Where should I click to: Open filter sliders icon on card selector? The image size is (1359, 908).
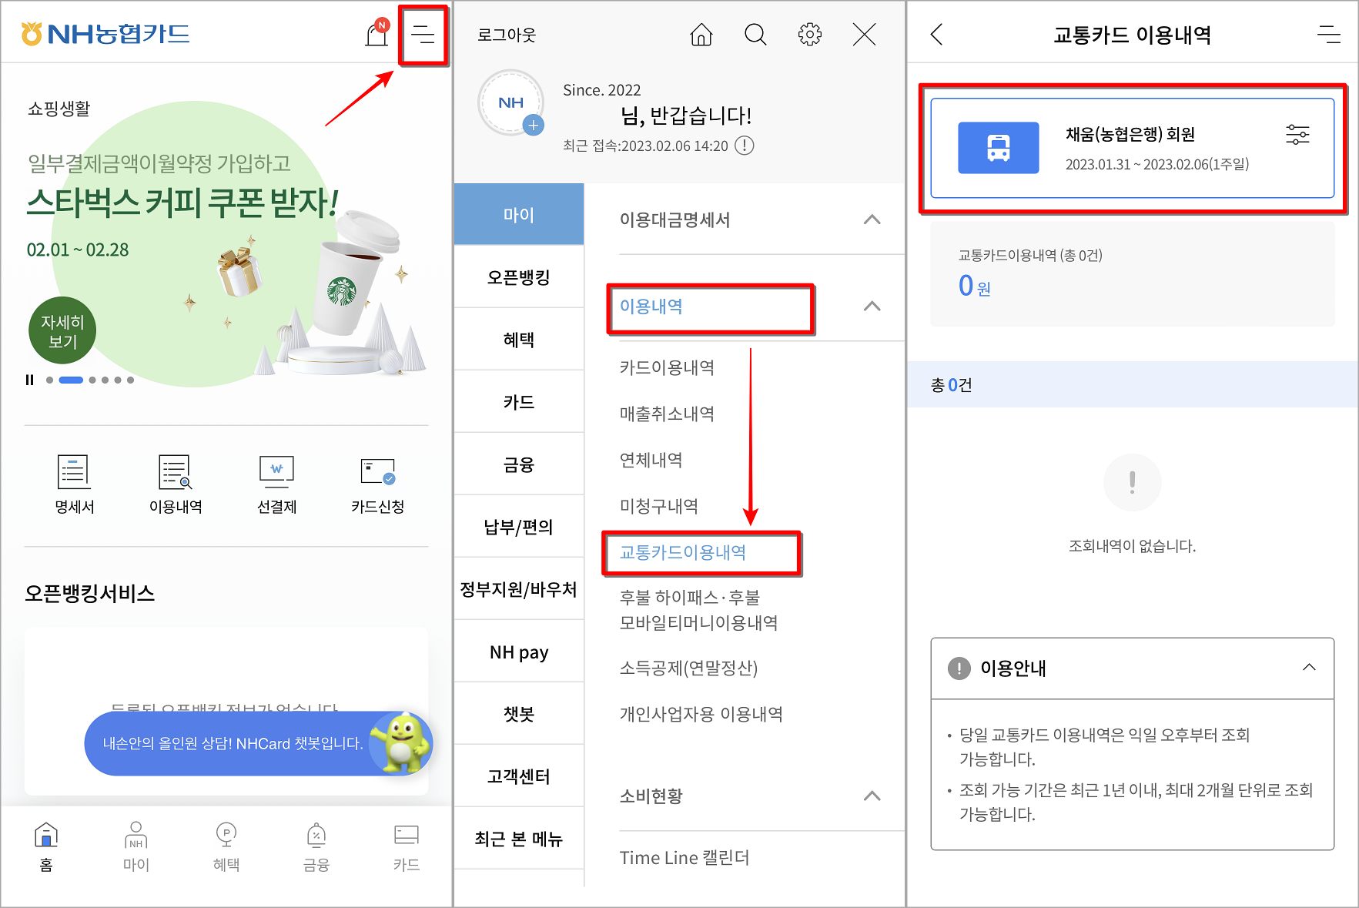click(1297, 135)
